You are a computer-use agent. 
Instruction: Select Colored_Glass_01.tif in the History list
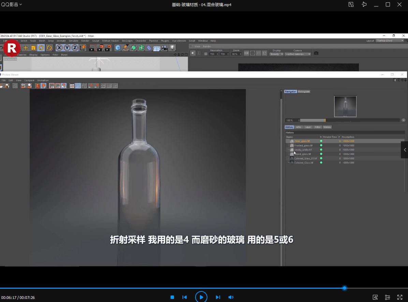(x=305, y=158)
